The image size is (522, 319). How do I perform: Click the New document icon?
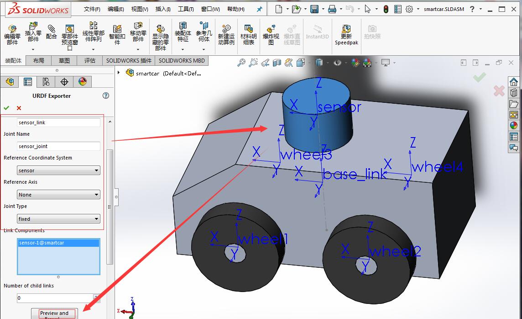[x=279, y=9]
